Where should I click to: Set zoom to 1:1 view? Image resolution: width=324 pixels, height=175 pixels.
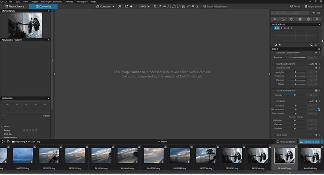point(136,7)
